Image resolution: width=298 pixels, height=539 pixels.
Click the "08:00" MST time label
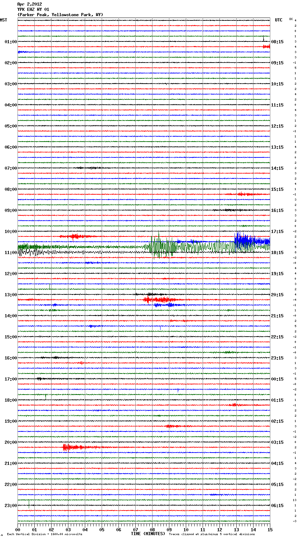(x=11, y=189)
